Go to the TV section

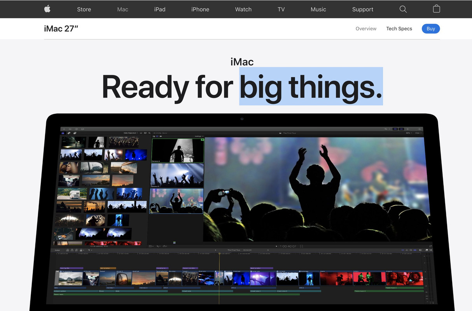(x=281, y=9)
